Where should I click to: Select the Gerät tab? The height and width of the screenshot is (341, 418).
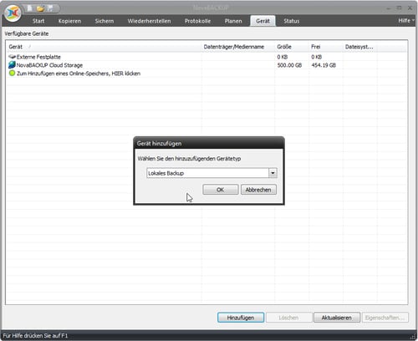point(263,21)
